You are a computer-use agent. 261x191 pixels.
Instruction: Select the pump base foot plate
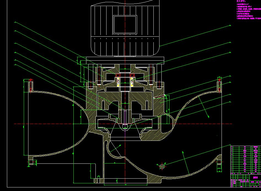128,181
